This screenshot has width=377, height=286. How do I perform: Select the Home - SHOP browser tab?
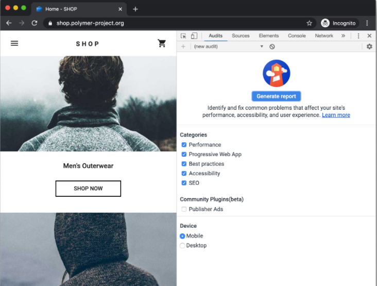(79, 9)
